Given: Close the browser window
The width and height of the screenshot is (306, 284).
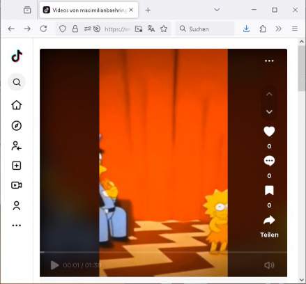Looking at the screenshot, I should tap(295, 10).
